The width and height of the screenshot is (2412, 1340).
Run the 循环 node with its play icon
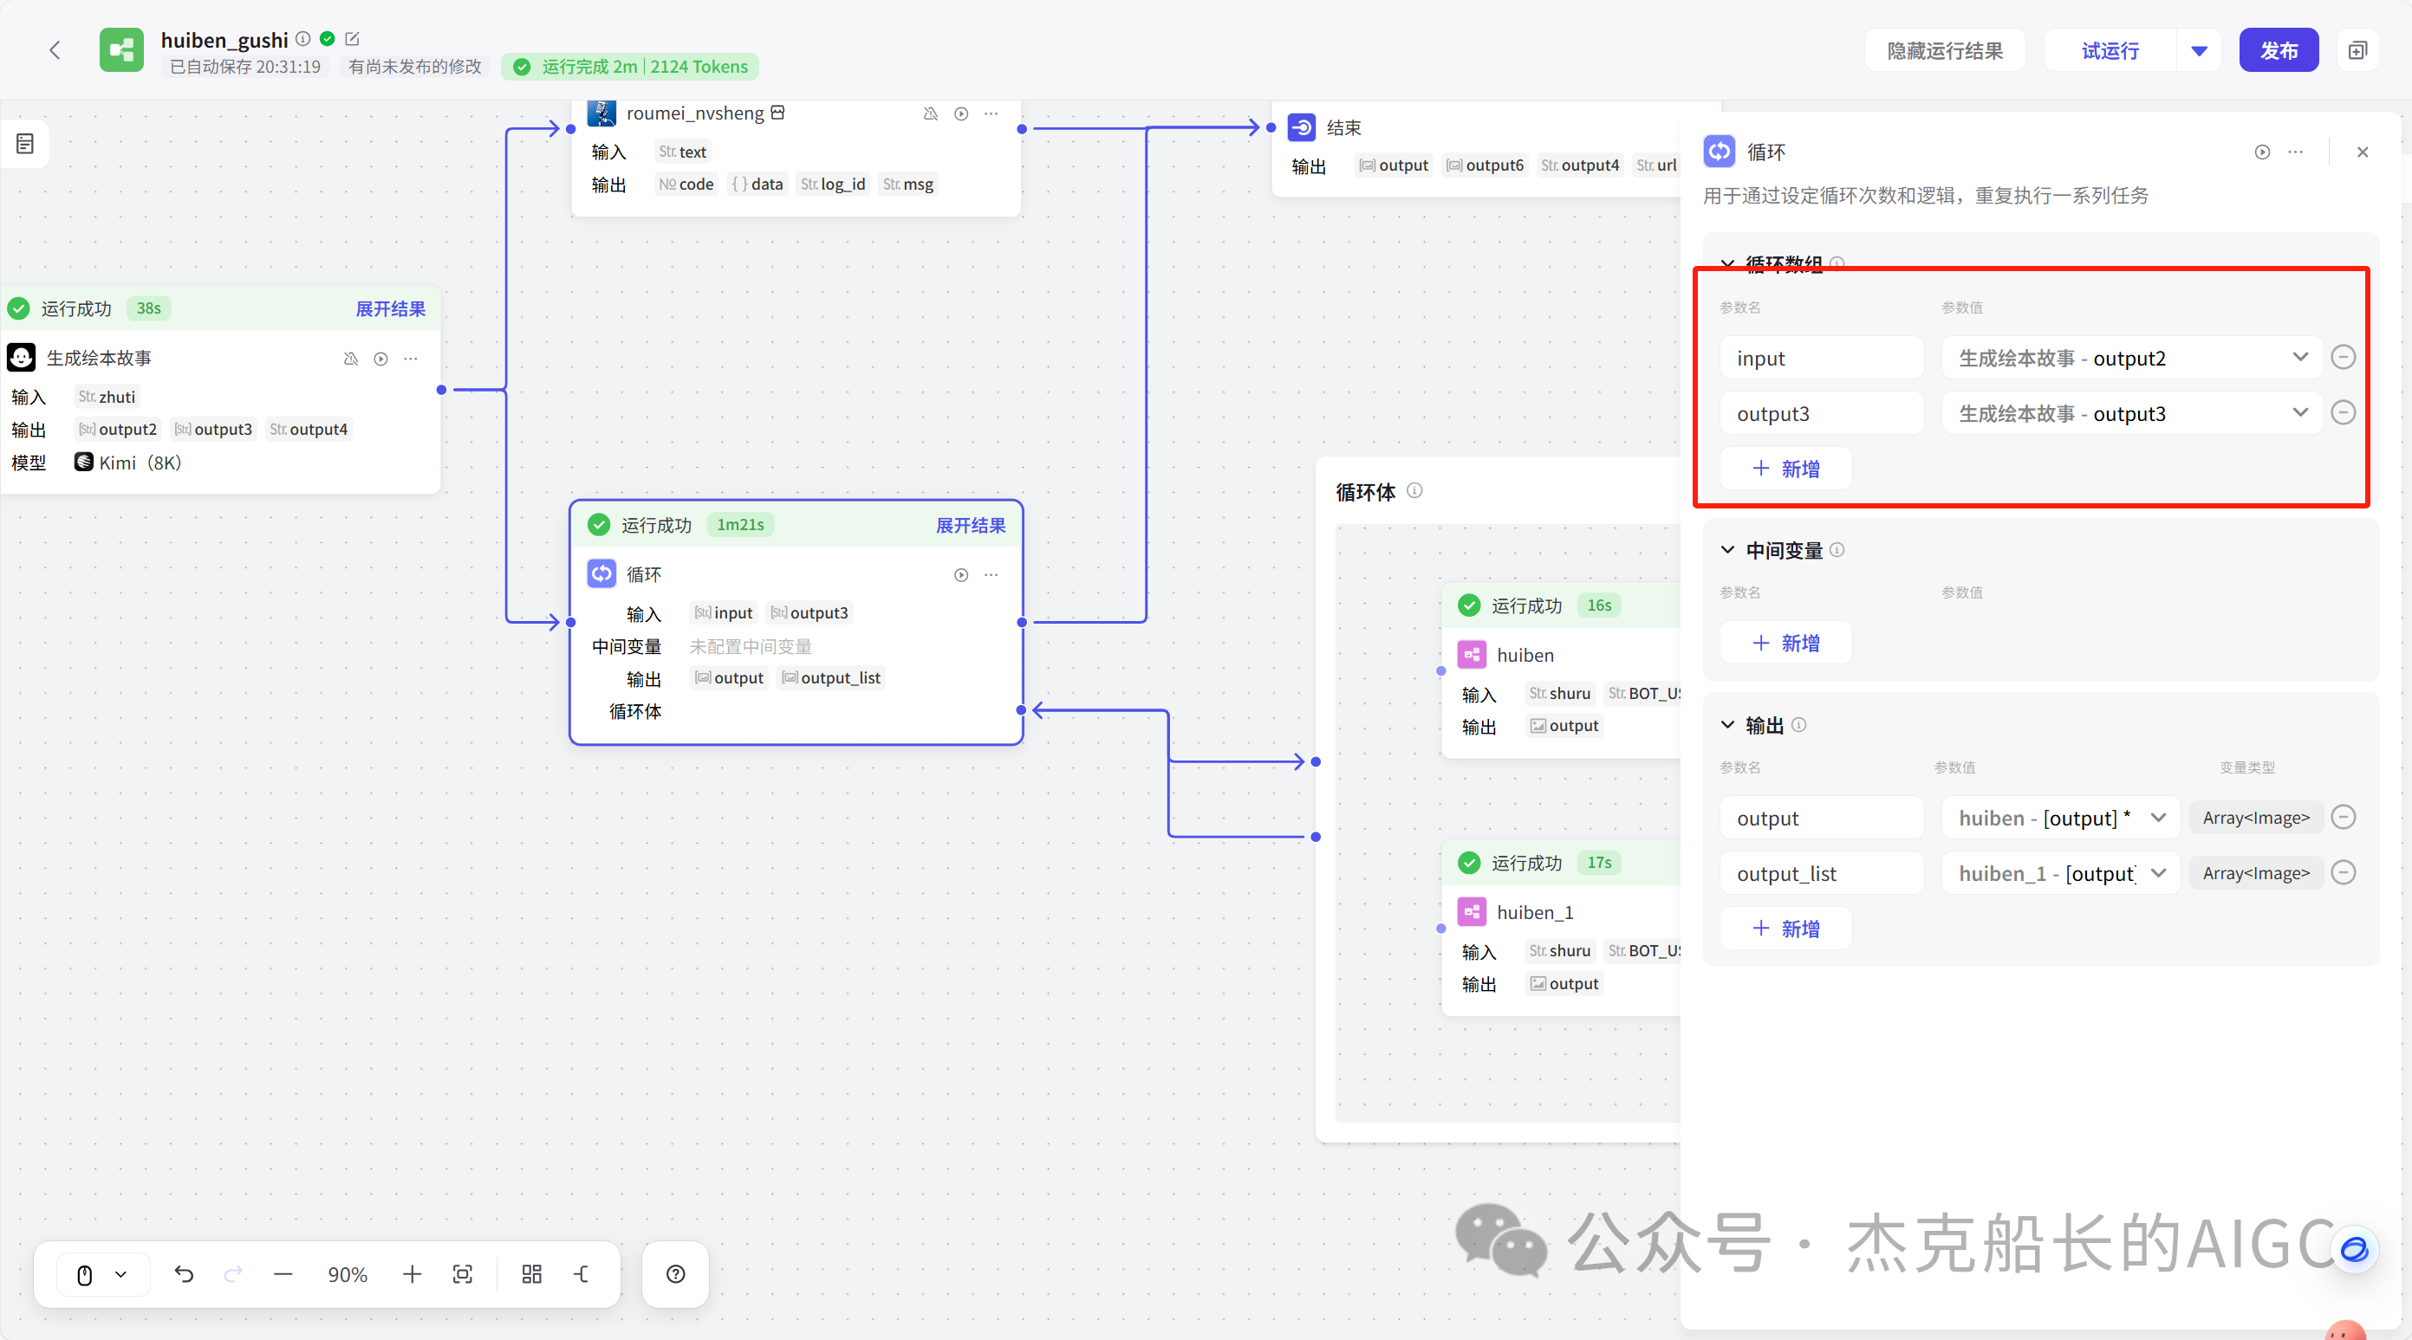[x=960, y=574]
